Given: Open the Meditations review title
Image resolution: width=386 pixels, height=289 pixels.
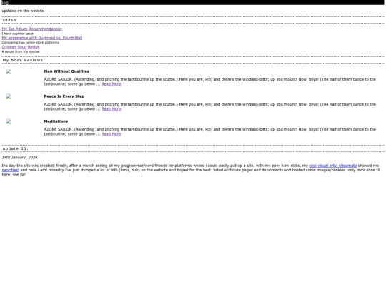Looking at the screenshot, I should coord(56,121).
